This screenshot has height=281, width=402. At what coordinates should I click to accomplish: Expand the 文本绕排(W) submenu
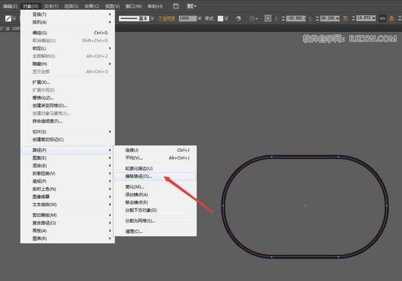(x=67, y=205)
